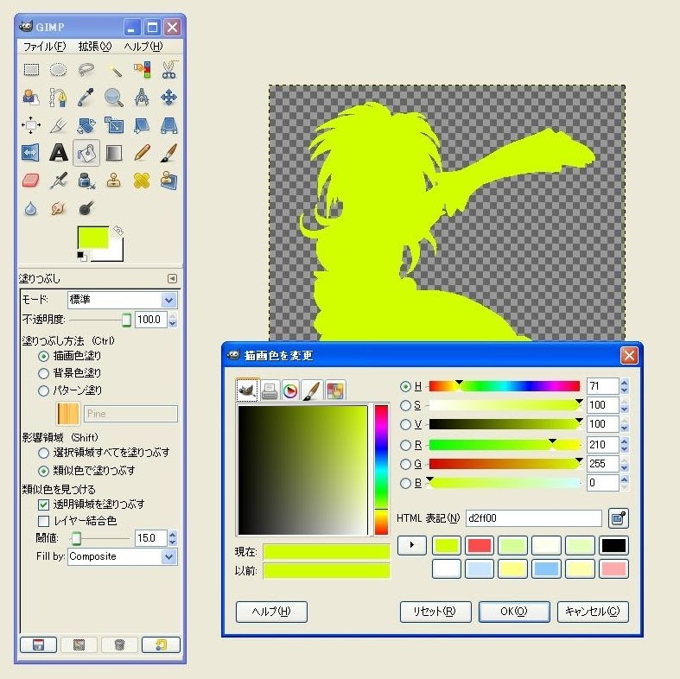The width and height of the screenshot is (680, 679).
Task: Switch to the watercolor brush tab
Action: click(312, 390)
